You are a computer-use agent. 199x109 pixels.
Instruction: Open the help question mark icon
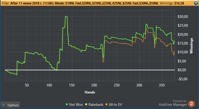tap(196, 3)
